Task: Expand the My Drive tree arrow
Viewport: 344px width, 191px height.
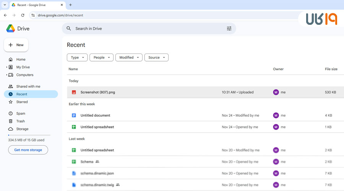Action: [6, 67]
